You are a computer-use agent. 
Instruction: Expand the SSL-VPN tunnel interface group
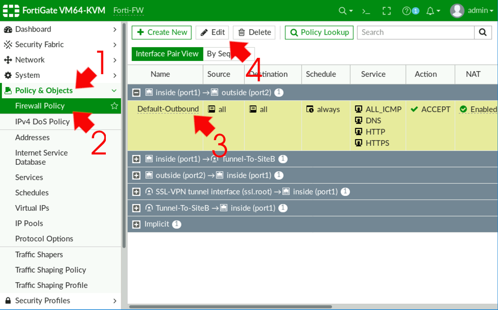click(136, 192)
